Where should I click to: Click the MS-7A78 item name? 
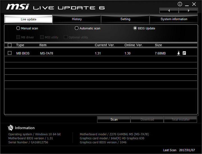point(47,53)
